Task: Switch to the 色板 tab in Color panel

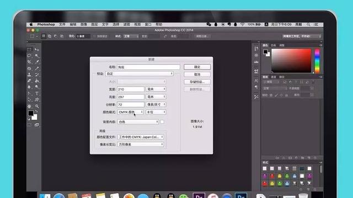Action: click(274, 45)
